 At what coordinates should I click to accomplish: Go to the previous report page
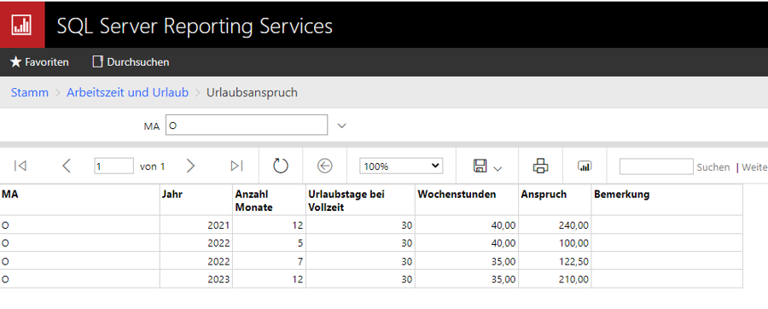tap(67, 166)
